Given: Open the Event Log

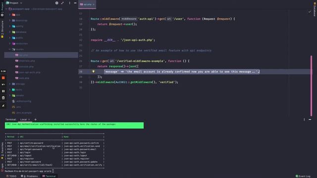Looking at the screenshot, I should [303, 176].
